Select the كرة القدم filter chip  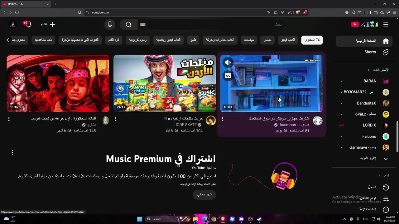click(113, 40)
